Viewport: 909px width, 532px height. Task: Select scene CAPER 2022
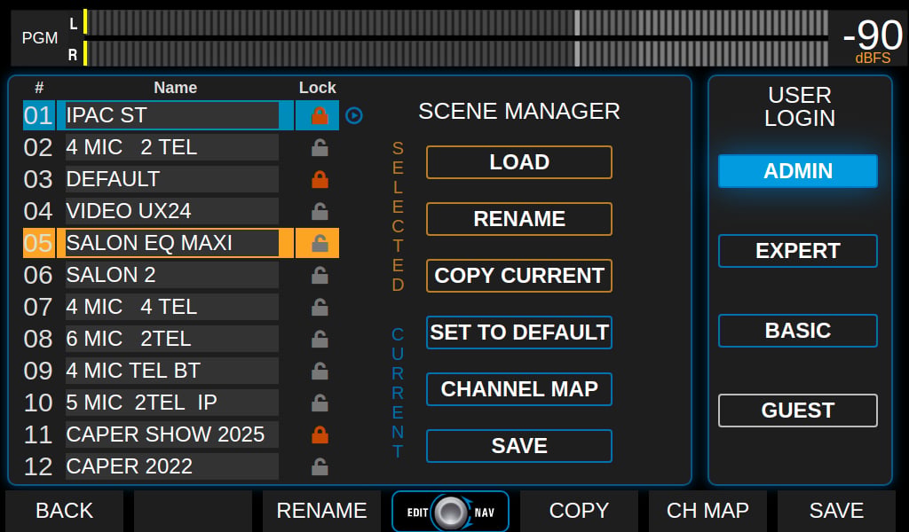pos(172,466)
